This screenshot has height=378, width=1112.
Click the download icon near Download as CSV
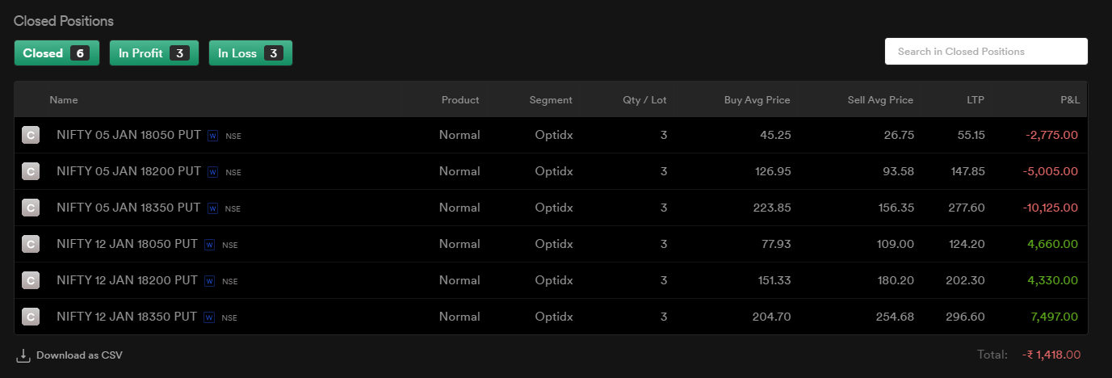pos(23,355)
